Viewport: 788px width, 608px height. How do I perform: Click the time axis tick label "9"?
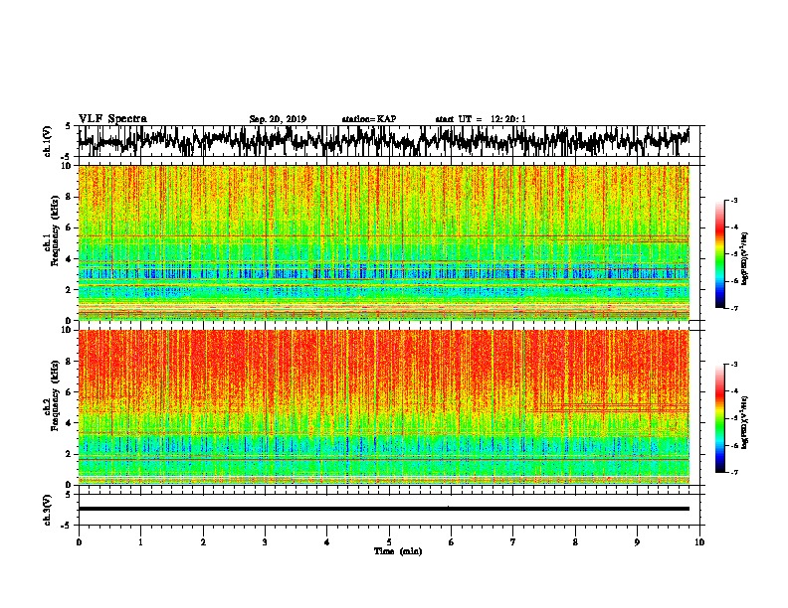coord(637,542)
